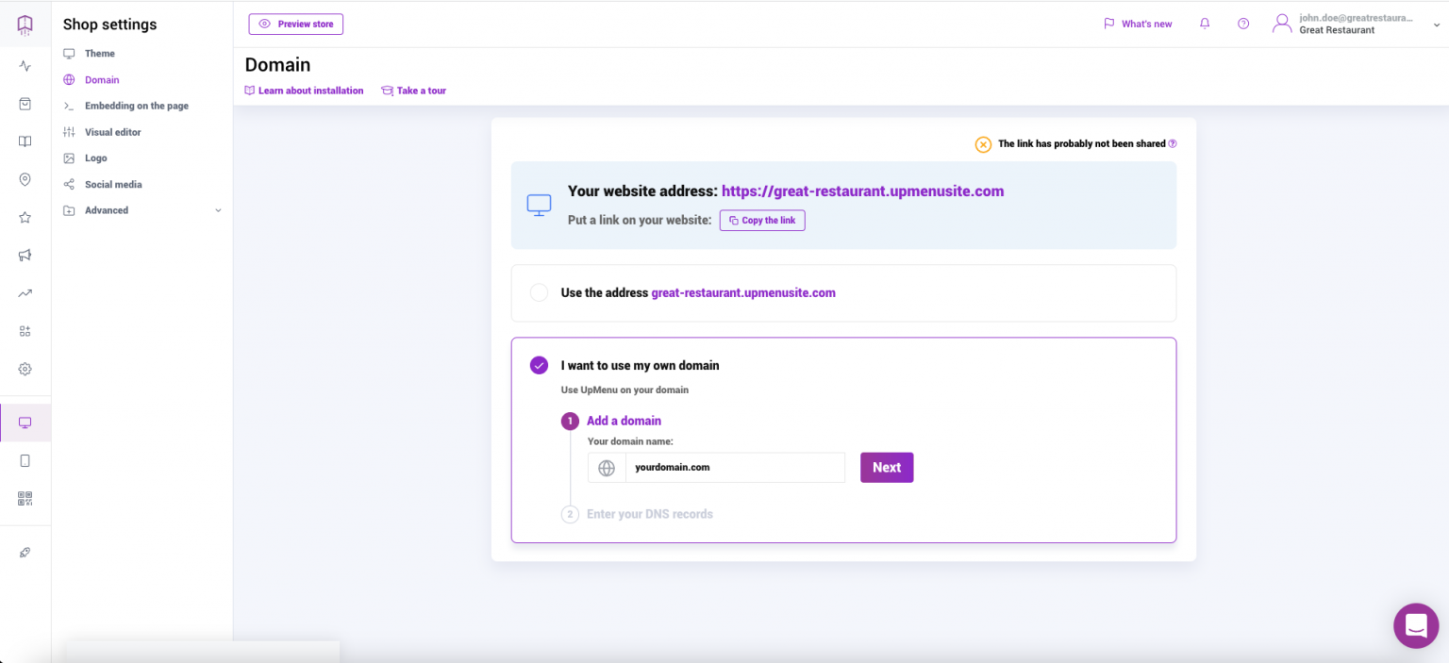Click the star icon in sidebar
This screenshot has height=663, width=1449.
(x=25, y=217)
